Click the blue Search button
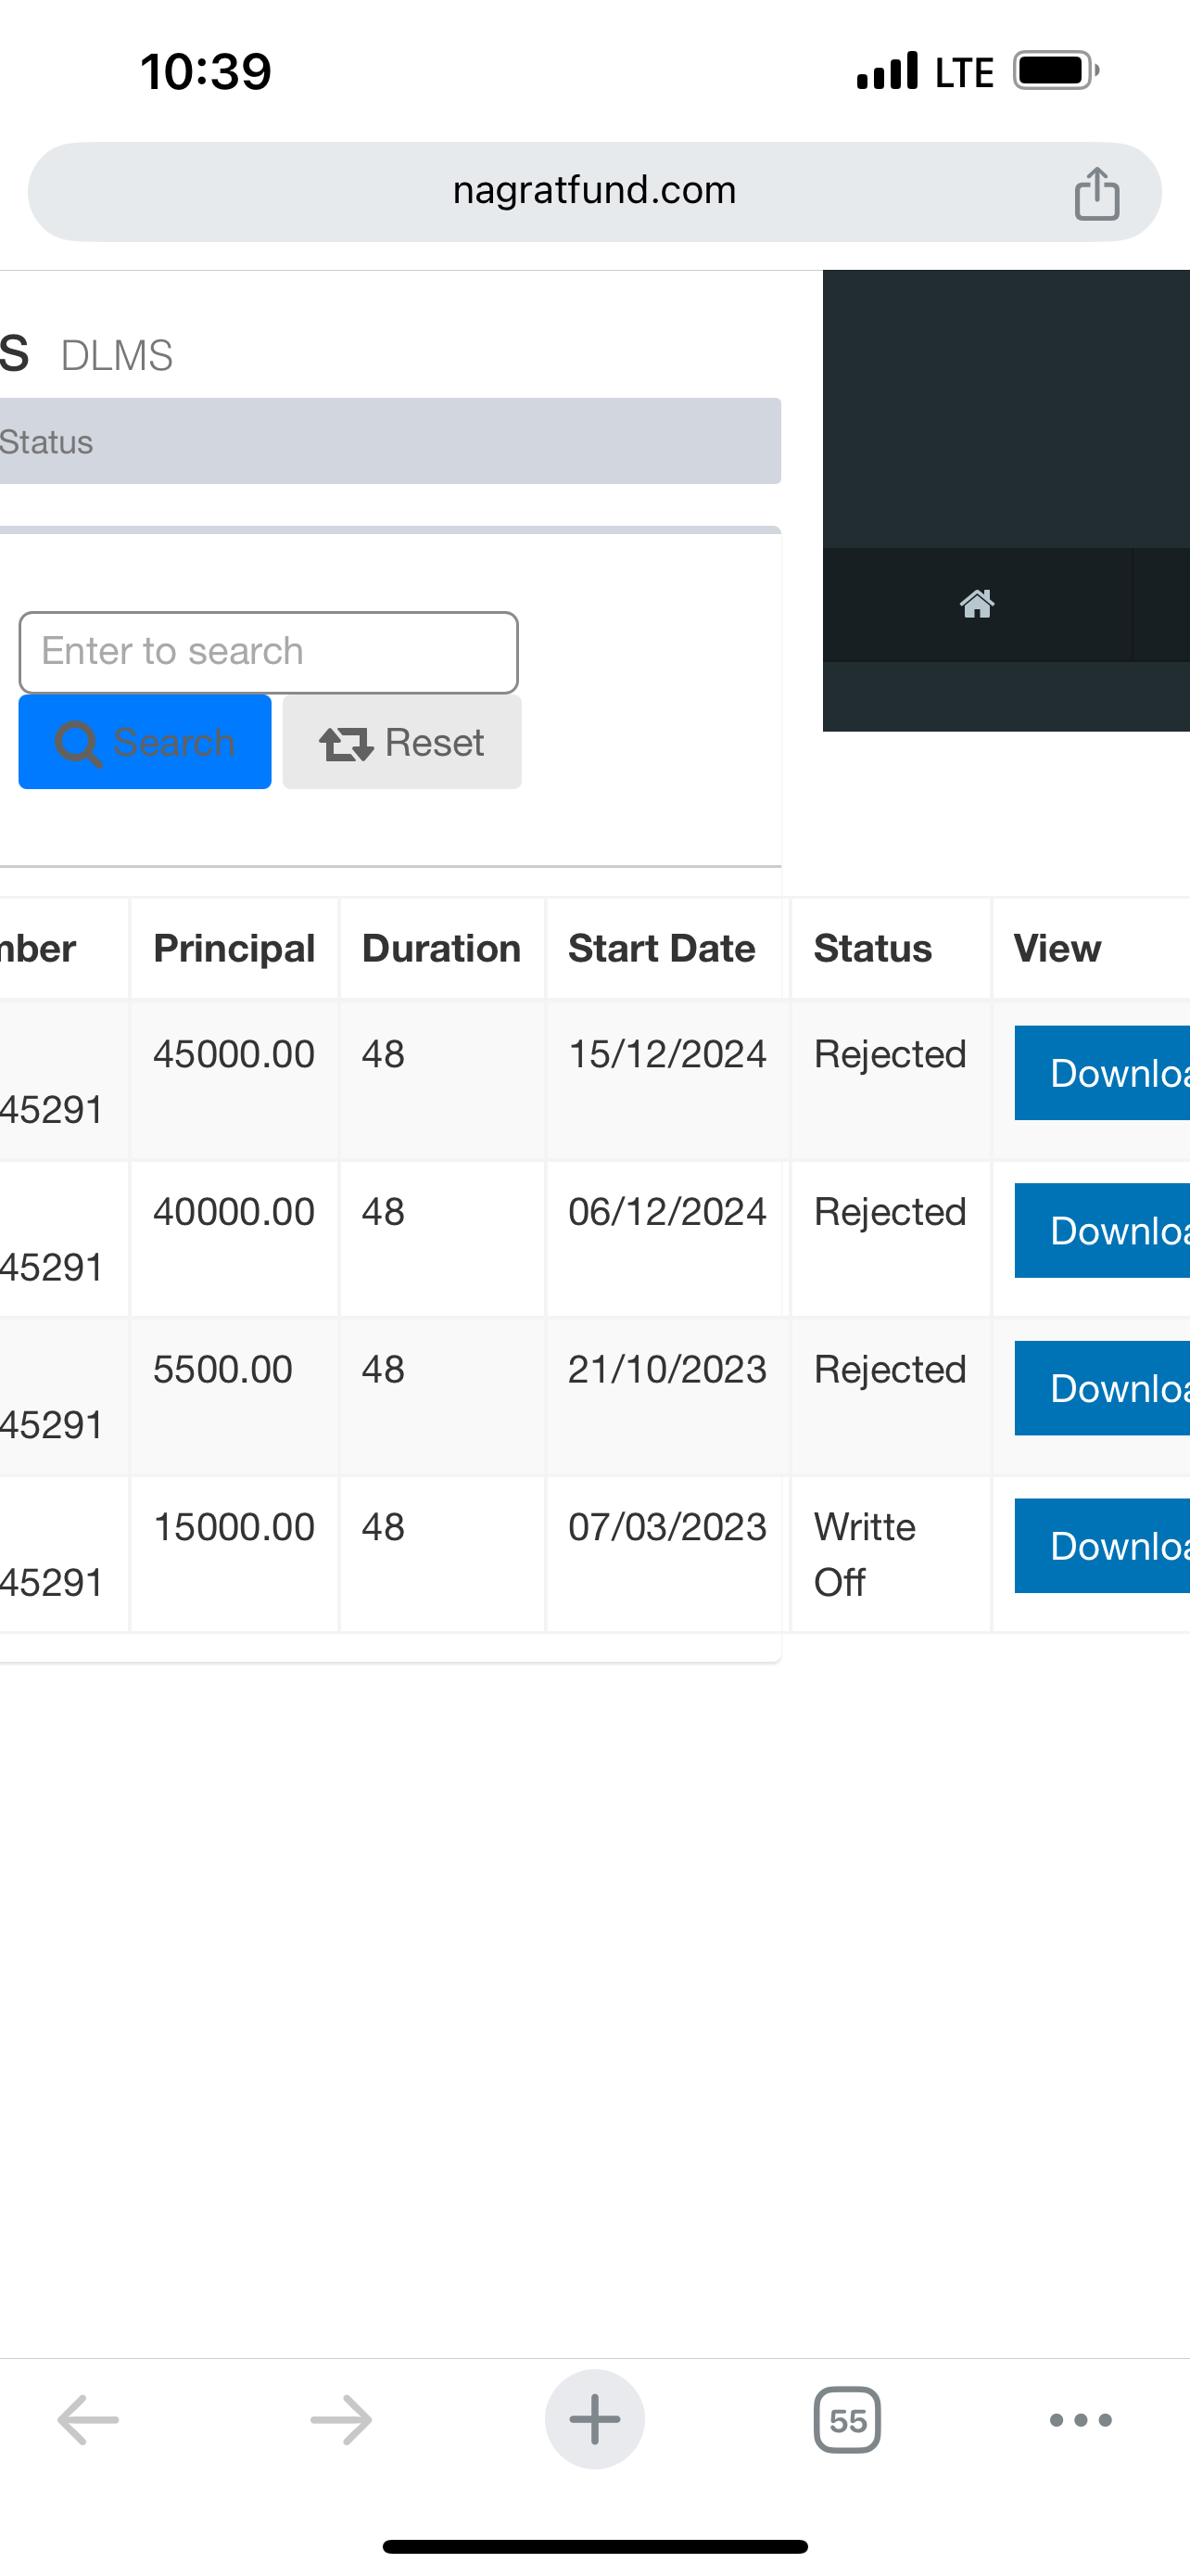This screenshot has width=1190, height=2576. tap(145, 742)
